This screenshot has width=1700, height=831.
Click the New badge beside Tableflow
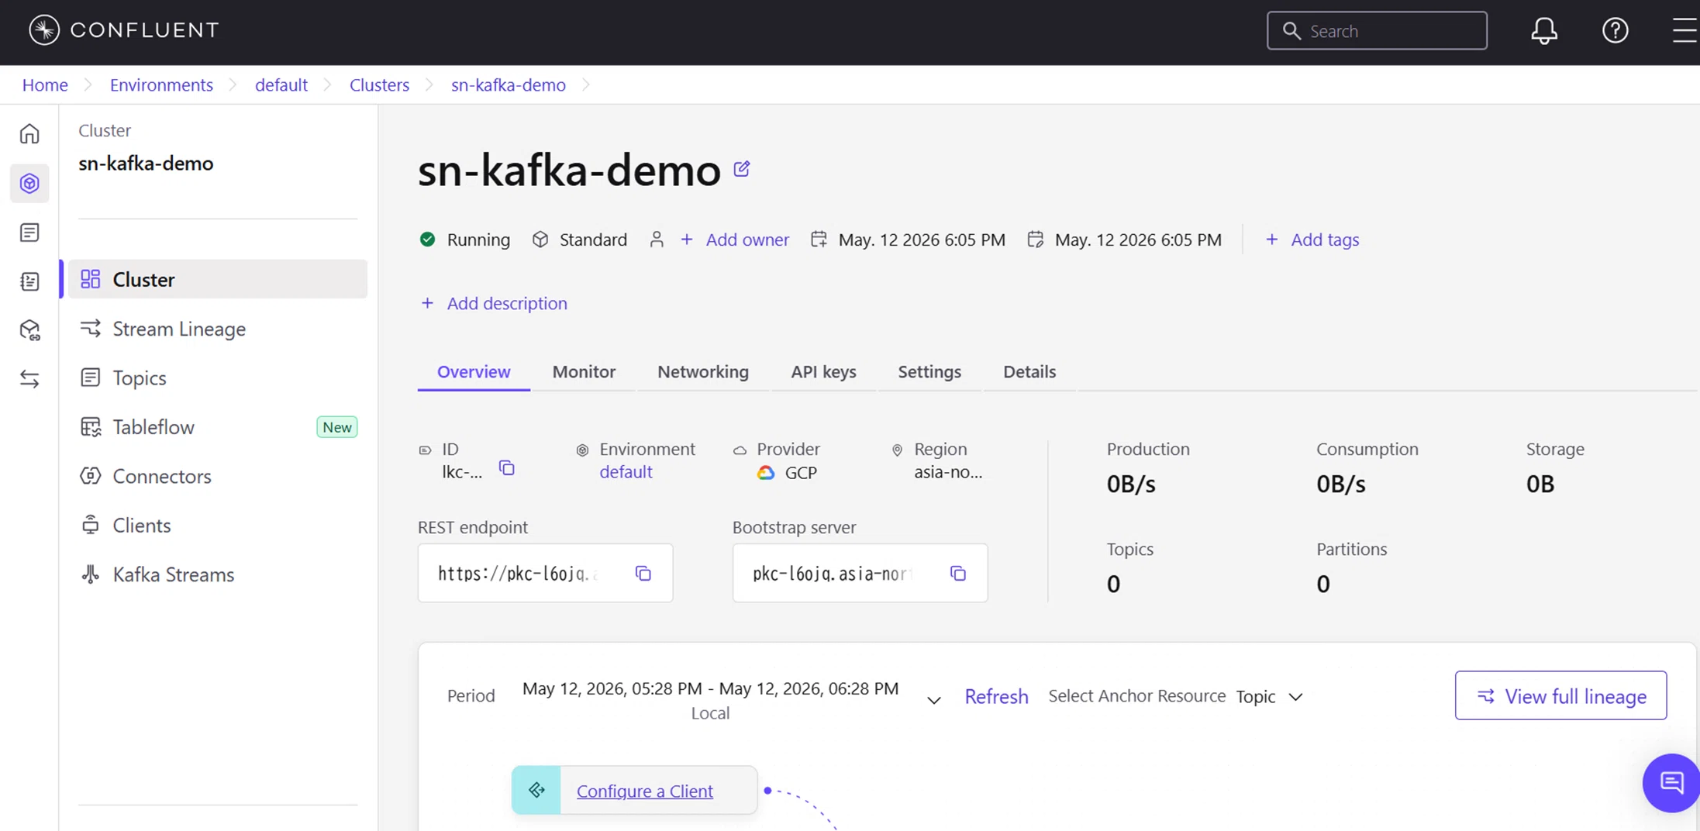pos(337,427)
